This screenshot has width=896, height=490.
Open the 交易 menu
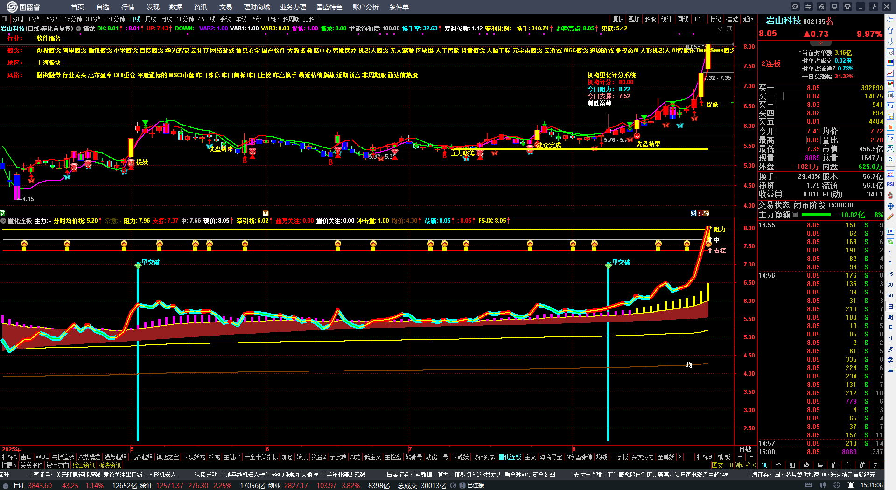pyautogui.click(x=226, y=7)
